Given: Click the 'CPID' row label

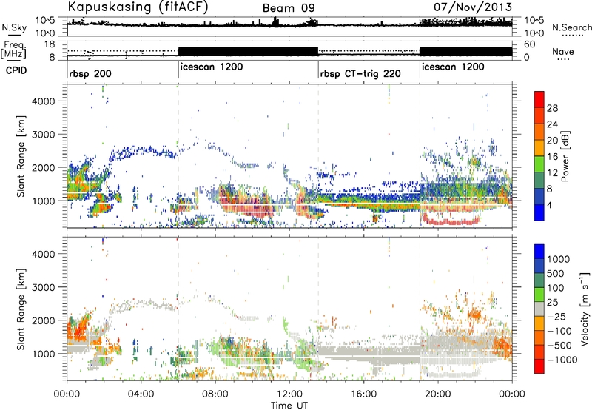Looking at the screenshot, I should click(x=16, y=70).
